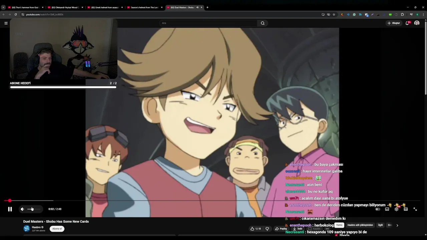
Task: Adjust the video volume slider
Action: 33,209
